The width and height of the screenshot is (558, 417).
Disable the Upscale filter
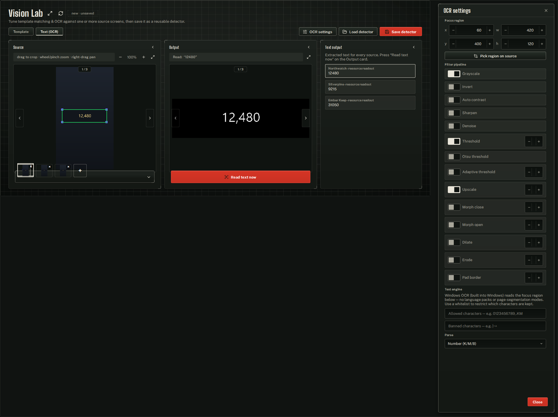tap(454, 190)
